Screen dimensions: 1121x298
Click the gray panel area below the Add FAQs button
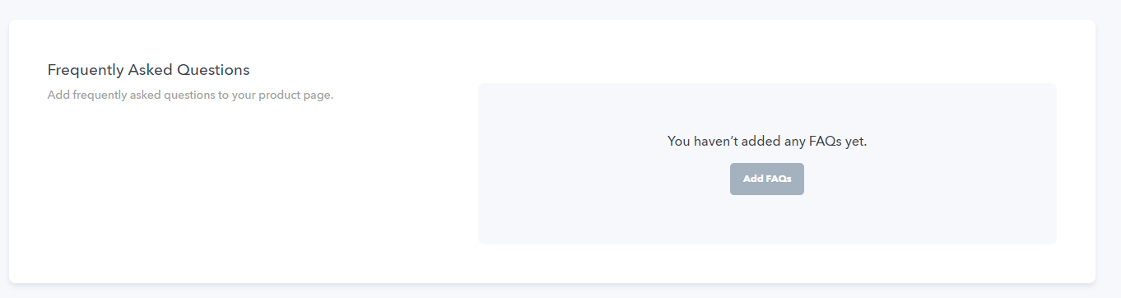[767, 220]
